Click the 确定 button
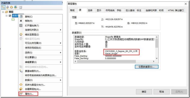Image resolution: width=190 pixels, height=98 pixels. coord(144,92)
